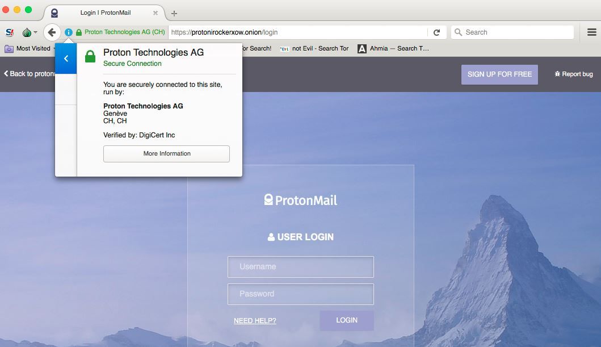Go back with the back arrow button
Screen dimensions: 601x347
[x=52, y=32]
